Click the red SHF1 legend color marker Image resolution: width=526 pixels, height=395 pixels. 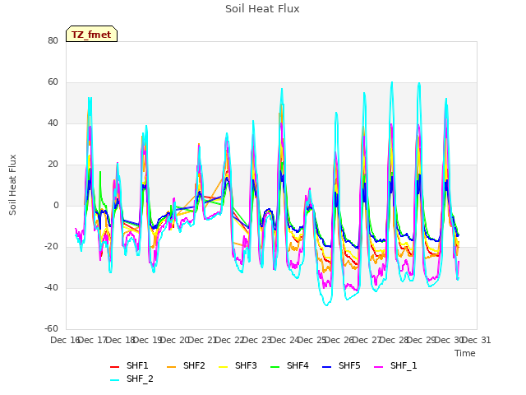[115, 367]
